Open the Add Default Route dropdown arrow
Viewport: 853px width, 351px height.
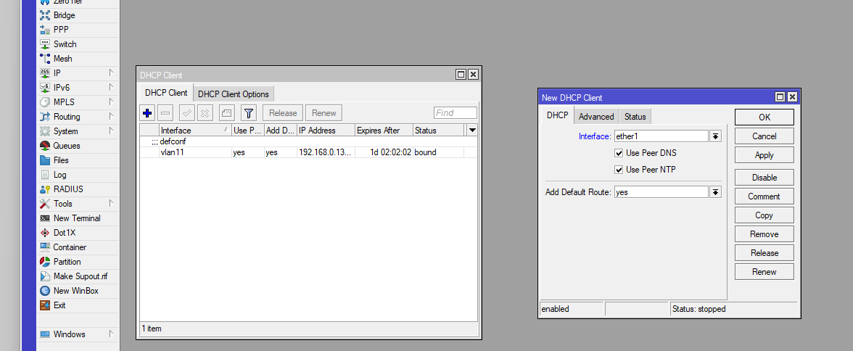tap(716, 192)
